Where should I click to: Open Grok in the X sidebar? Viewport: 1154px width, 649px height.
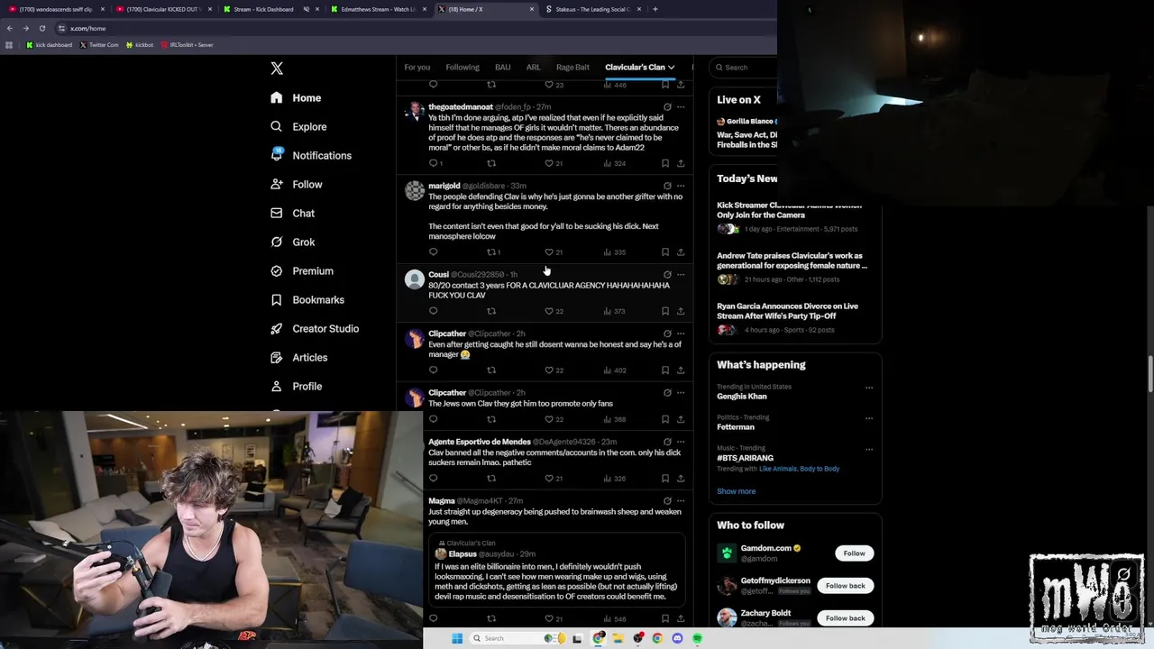click(292, 242)
